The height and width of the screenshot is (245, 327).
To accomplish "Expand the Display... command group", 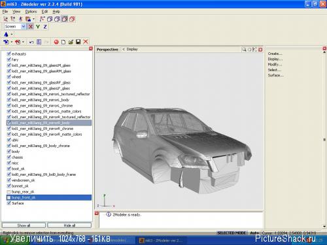I will click(275, 59).
